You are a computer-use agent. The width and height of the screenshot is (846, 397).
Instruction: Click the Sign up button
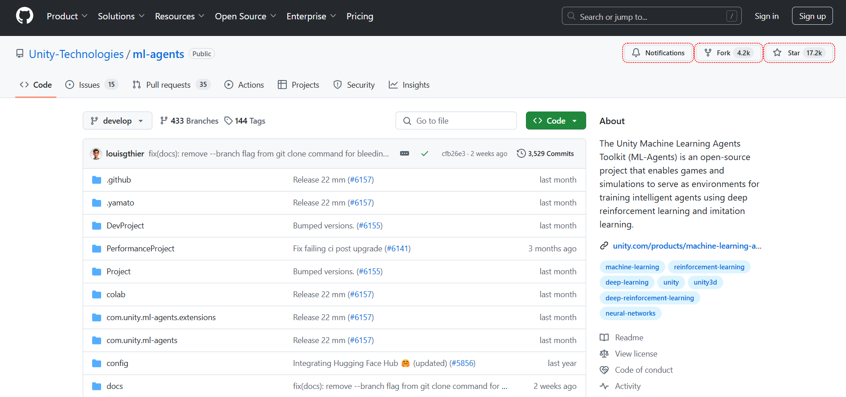click(x=812, y=16)
